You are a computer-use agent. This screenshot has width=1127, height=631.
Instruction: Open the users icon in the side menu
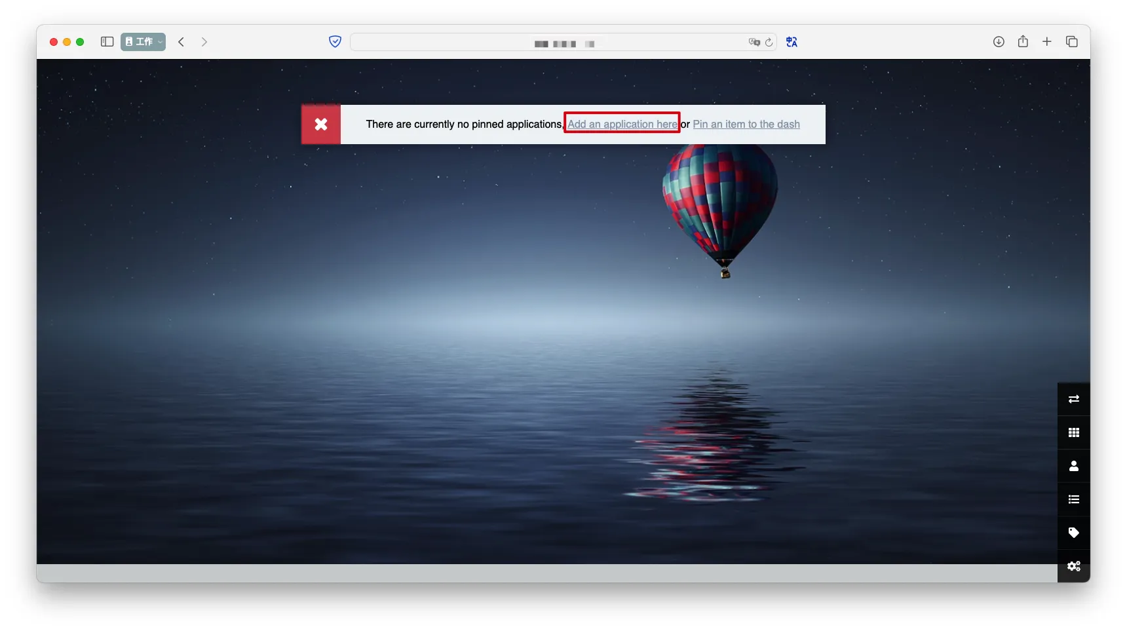coord(1073,466)
